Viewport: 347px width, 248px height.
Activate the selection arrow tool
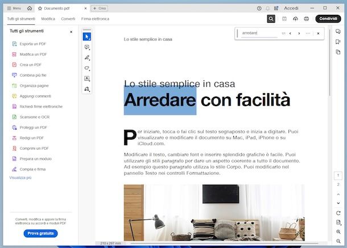pyautogui.click(x=86, y=37)
